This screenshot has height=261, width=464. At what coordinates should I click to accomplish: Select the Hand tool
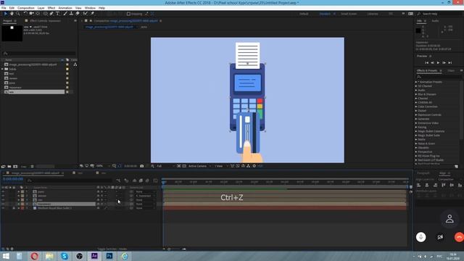click(12, 14)
